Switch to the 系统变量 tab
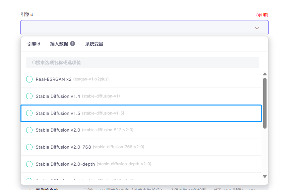Viewport: 289px width, 190px height. tap(94, 44)
